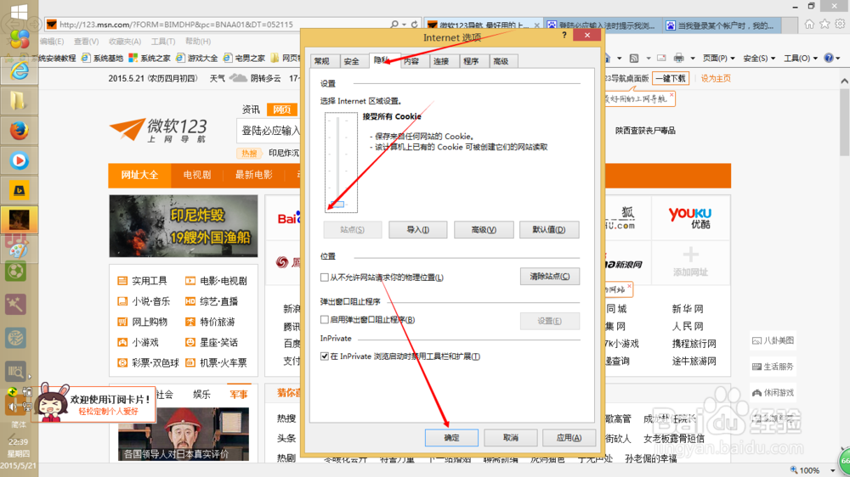Open Internet Explorer from the taskbar
The width and height of the screenshot is (850, 477).
click(x=19, y=71)
